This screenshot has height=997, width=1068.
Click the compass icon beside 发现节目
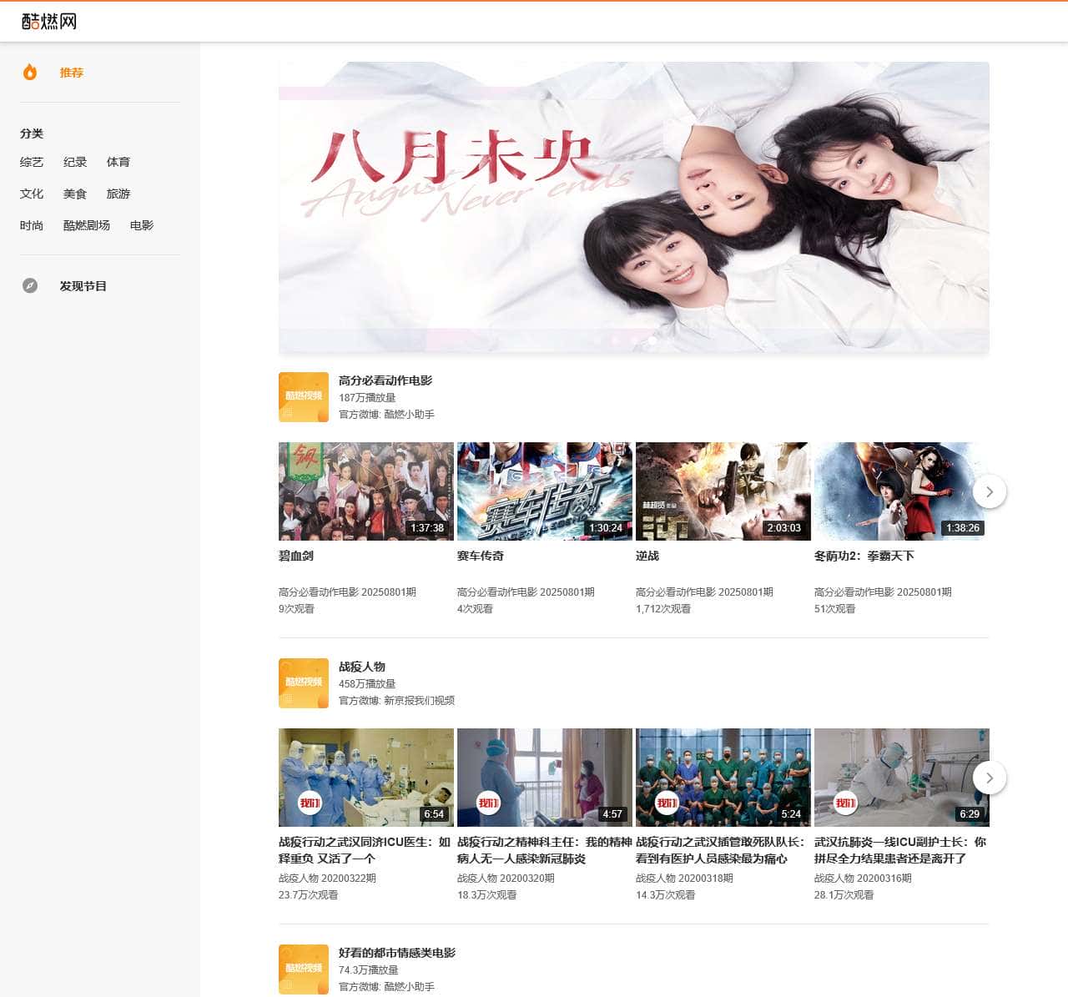coord(30,286)
